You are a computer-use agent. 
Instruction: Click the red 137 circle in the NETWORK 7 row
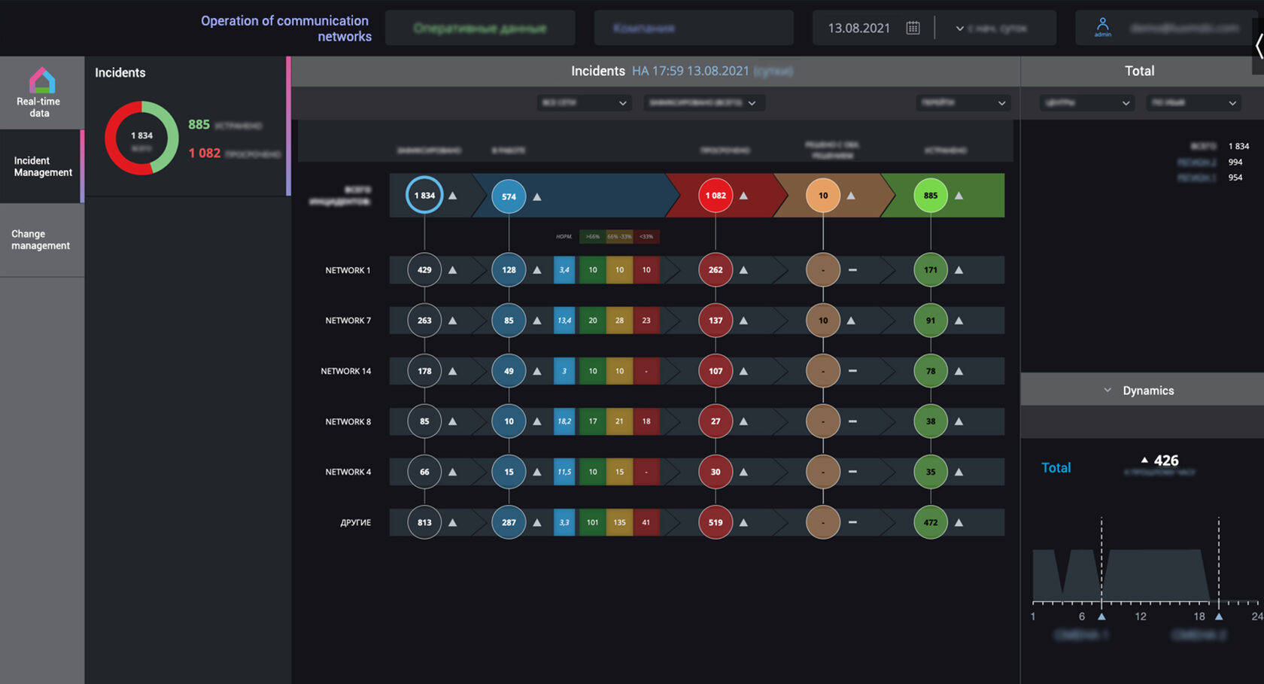click(716, 321)
